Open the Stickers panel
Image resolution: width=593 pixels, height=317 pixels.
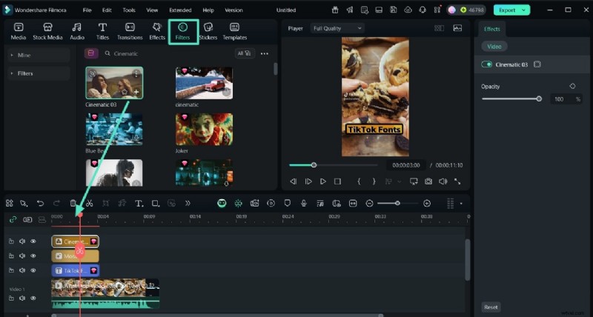click(x=208, y=31)
